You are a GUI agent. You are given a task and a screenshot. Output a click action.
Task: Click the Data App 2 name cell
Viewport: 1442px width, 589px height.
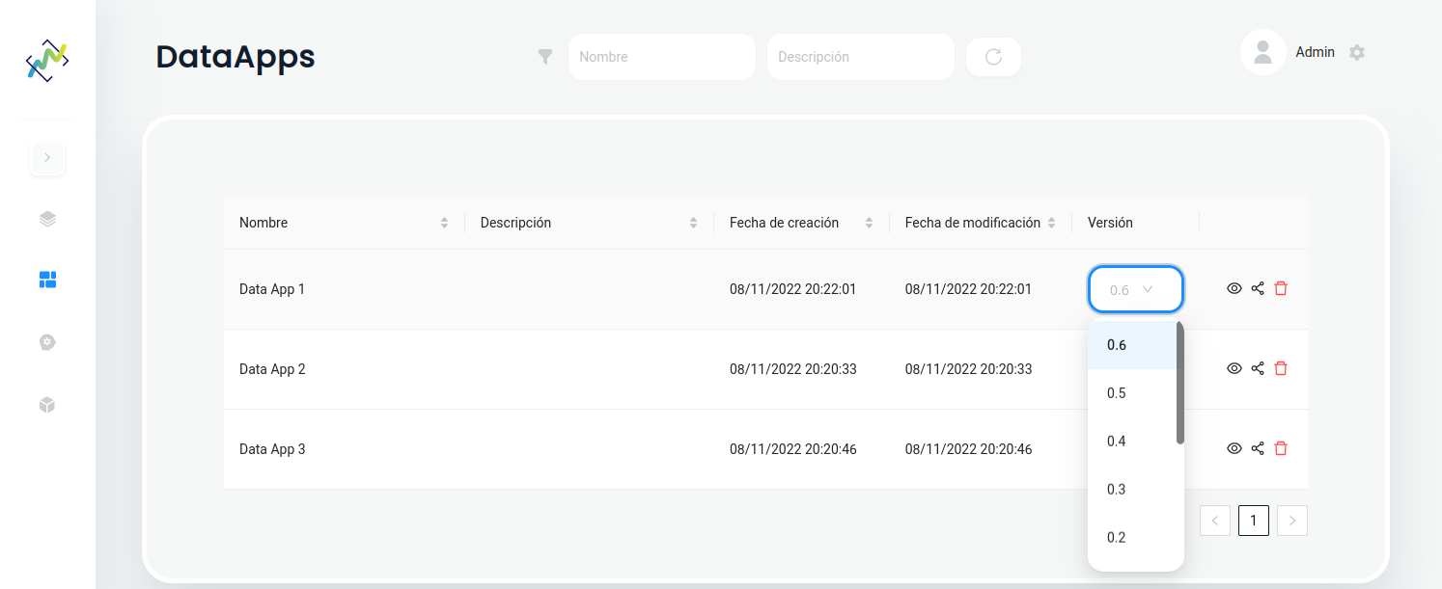point(272,369)
